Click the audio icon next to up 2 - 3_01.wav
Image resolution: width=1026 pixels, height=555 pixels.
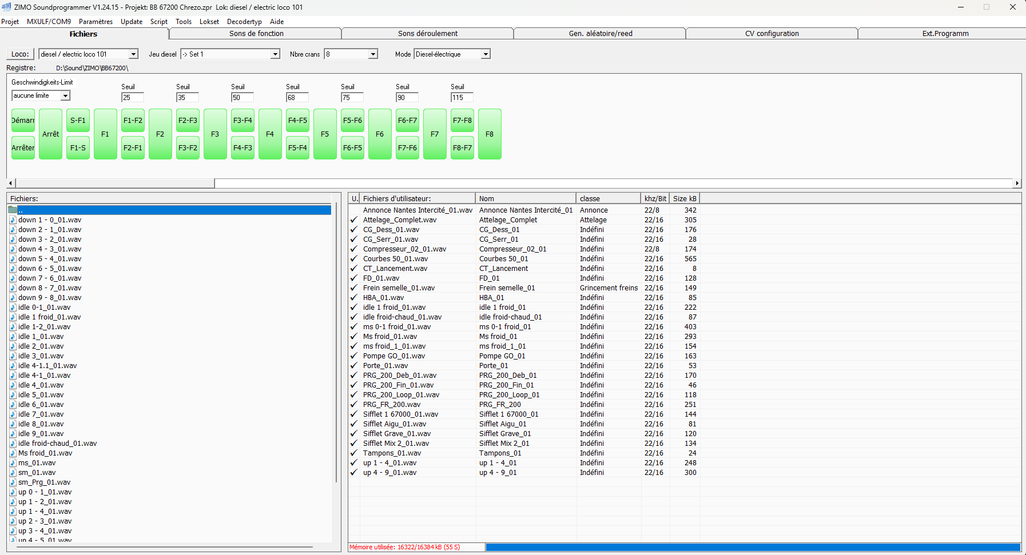tap(13, 521)
